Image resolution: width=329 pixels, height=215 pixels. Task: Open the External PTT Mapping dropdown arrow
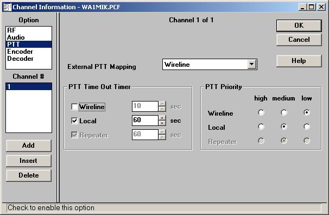251,64
